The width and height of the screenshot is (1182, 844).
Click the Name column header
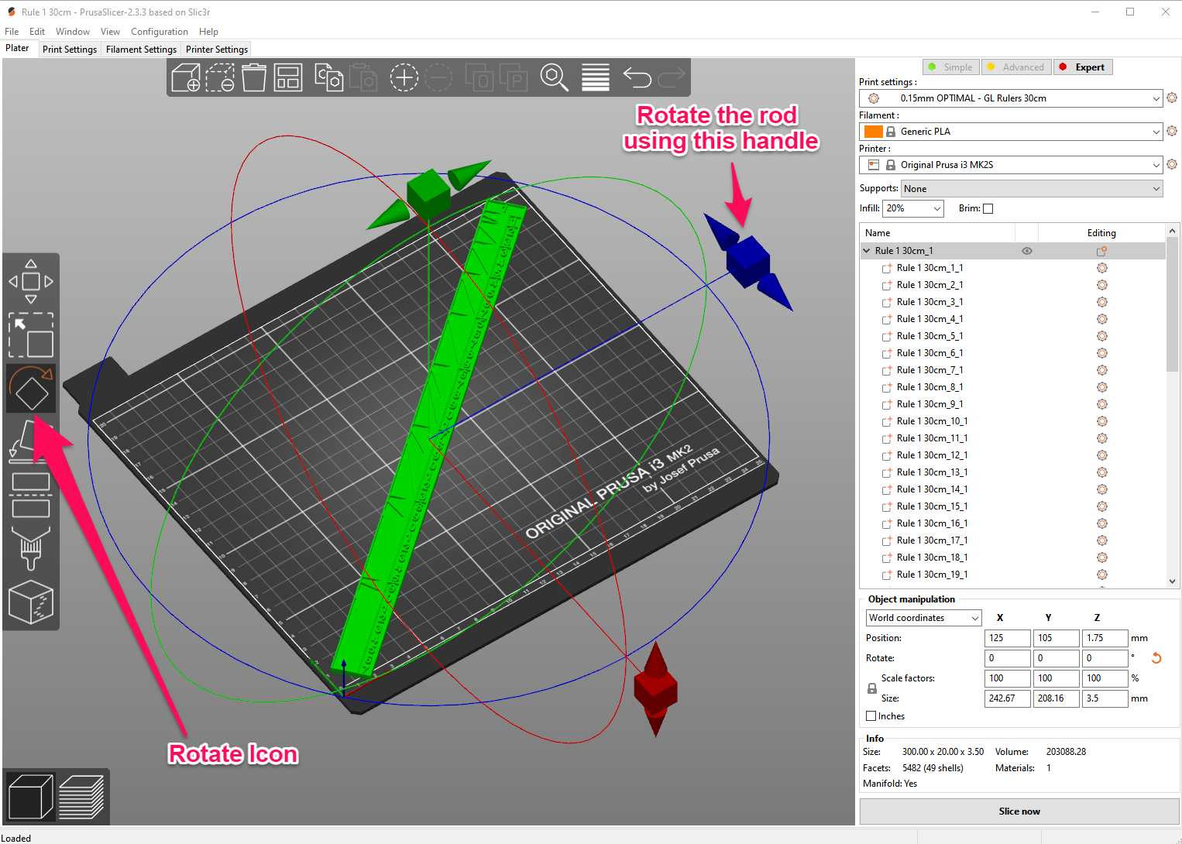pyautogui.click(x=937, y=233)
